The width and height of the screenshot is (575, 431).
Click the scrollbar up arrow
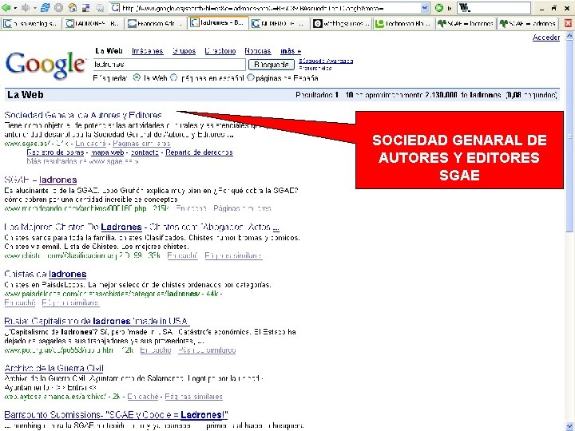(569, 36)
